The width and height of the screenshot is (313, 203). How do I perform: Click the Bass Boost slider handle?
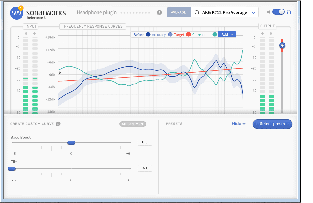(71, 143)
